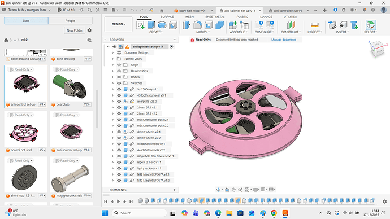Image resolution: width=390 pixels, height=219 pixels.
Task: Collapse the anti spinner set-up root node
Action: pyautogui.click(x=108, y=47)
